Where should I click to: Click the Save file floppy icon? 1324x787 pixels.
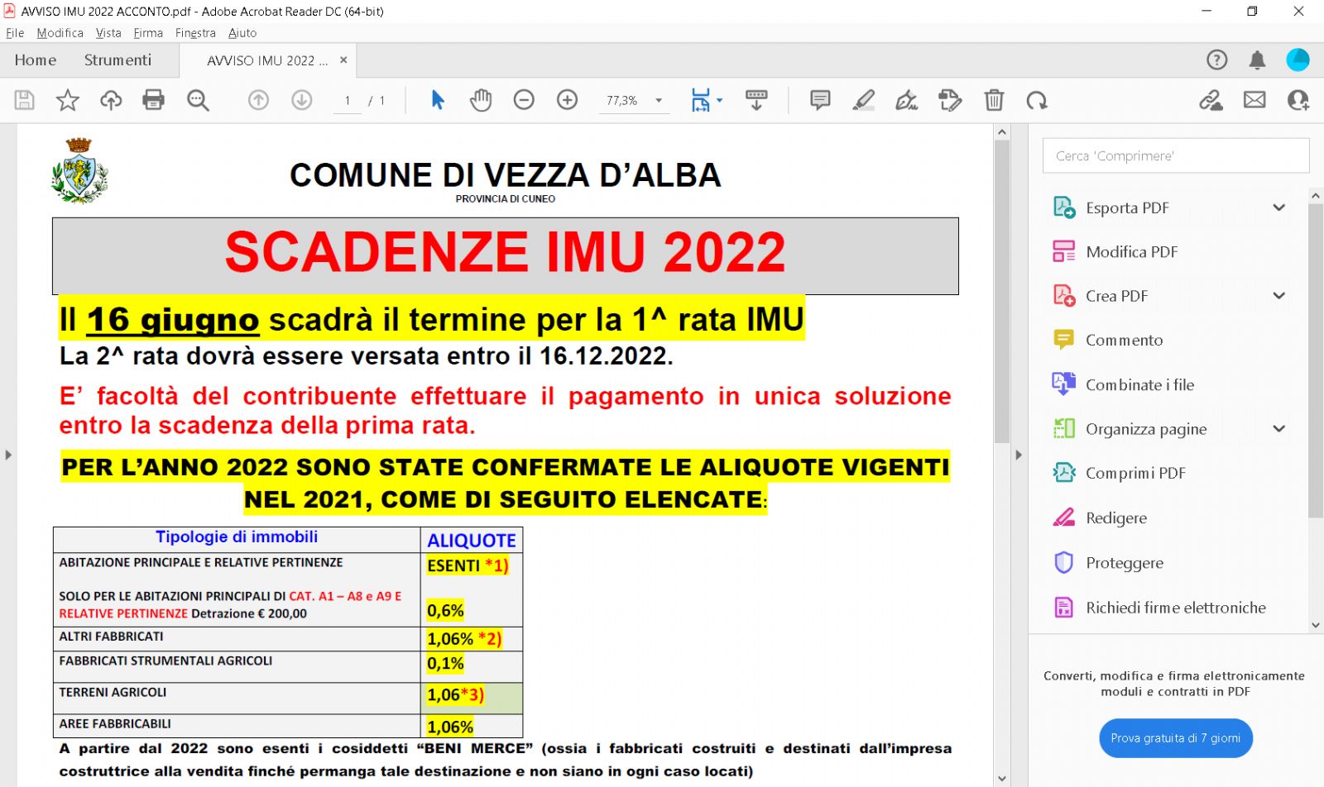click(x=25, y=100)
